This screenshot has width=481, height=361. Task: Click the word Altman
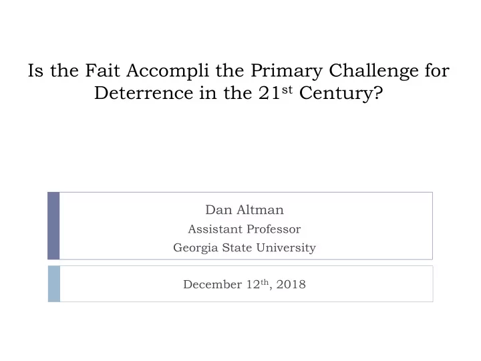pos(260,210)
